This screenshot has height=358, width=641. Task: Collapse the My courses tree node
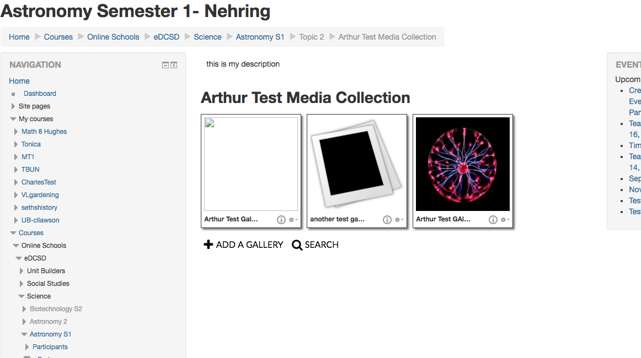tap(13, 119)
